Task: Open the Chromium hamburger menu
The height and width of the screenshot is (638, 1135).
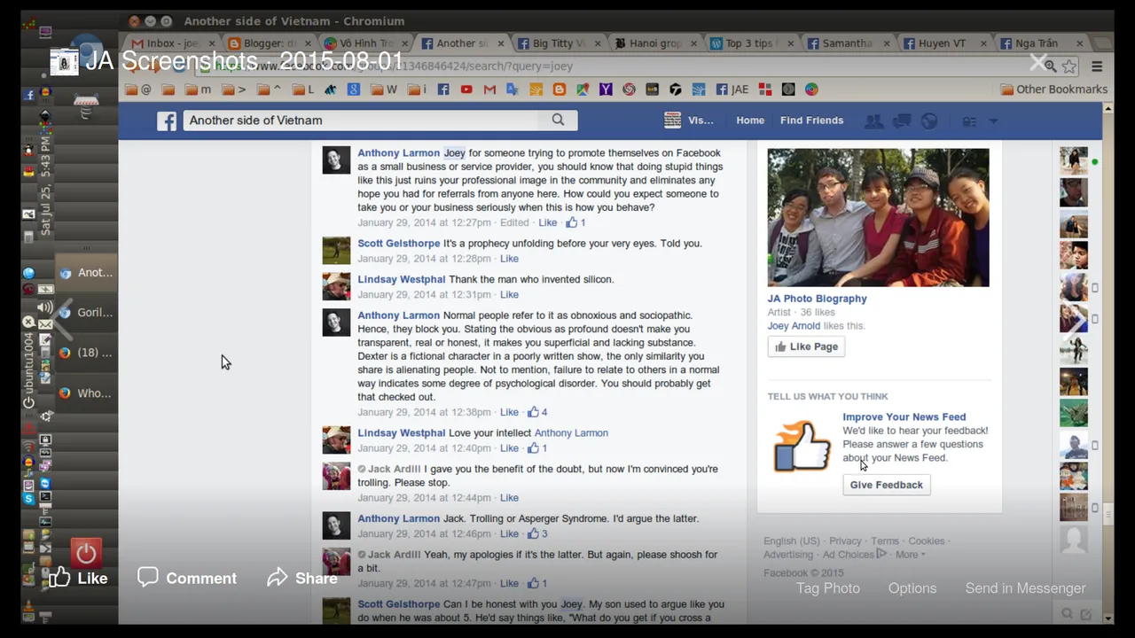Action: tap(1097, 66)
